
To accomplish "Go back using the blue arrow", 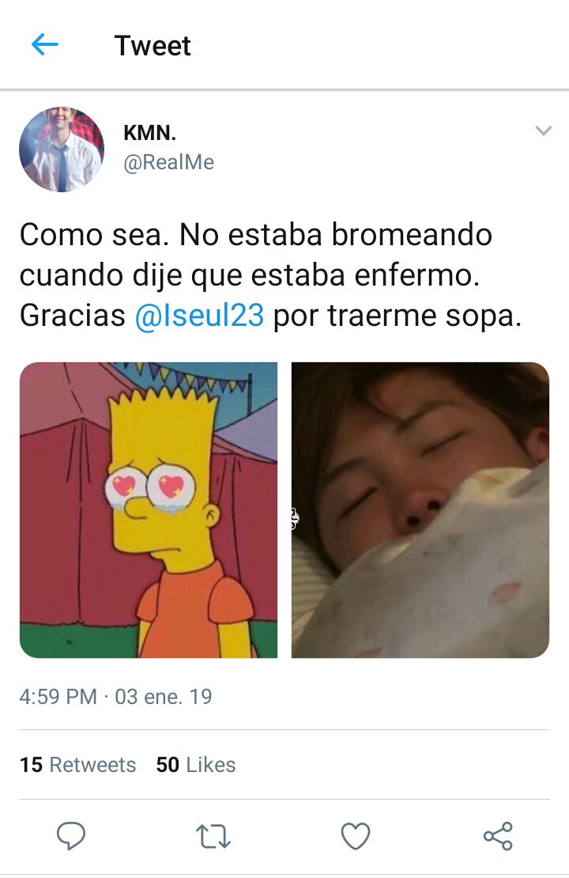I will coord(45,44).
